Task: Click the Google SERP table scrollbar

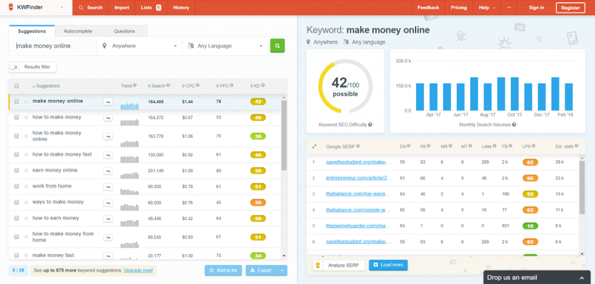Action: [x=582, y=188]
